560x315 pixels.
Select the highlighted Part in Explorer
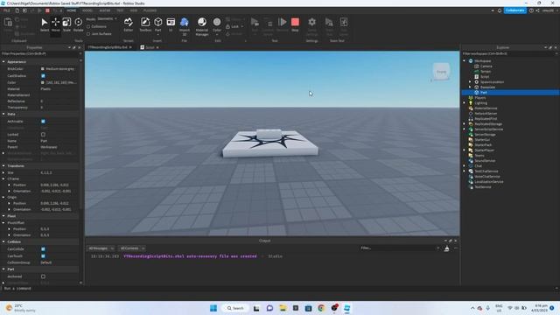[x=483, y=93]
